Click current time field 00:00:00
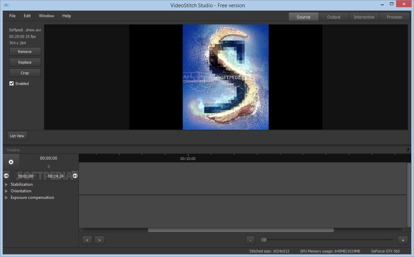The width and height of the screenshot is (414, 257). tap(49, 158)
